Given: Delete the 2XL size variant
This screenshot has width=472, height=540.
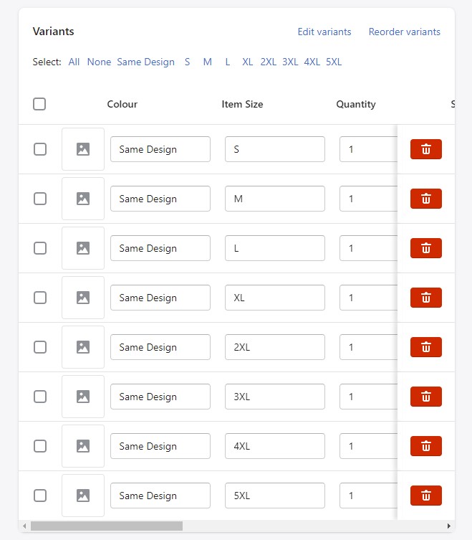Looking at the screenshot, I should pyautogui.click(x=426, y=347).
